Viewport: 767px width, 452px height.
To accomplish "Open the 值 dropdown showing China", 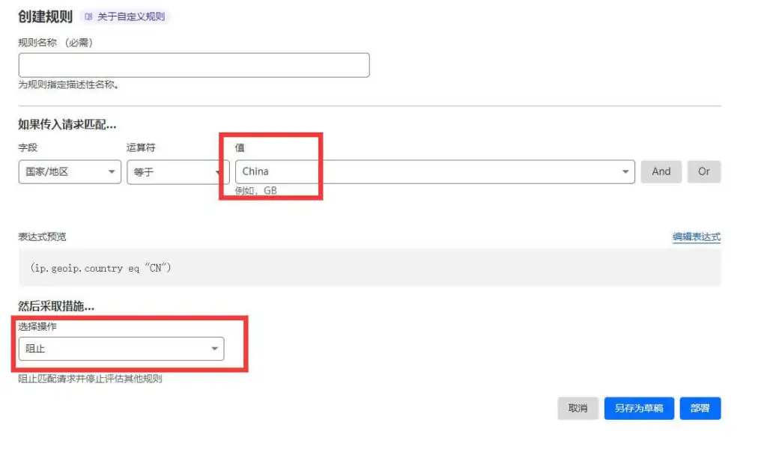I will coord(434,171).
